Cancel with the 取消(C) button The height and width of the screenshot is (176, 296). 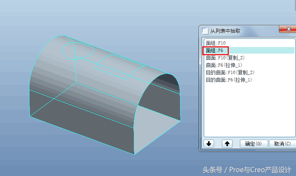tap(282, 144)
